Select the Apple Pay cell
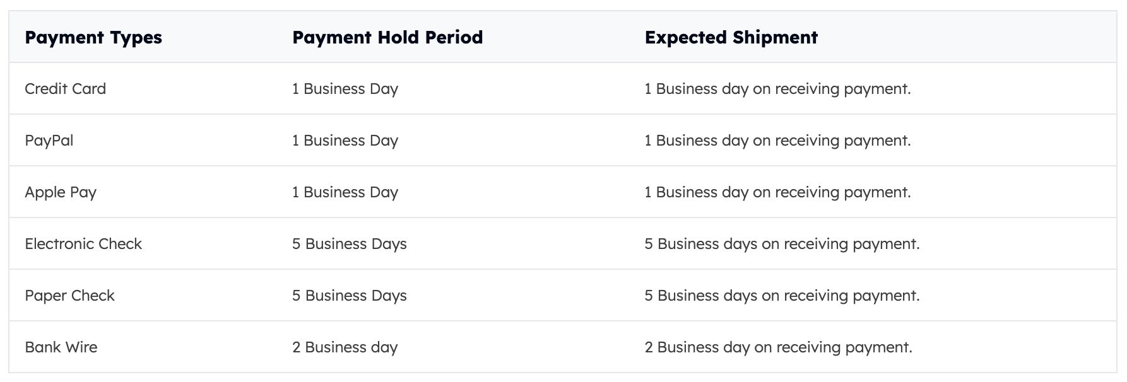The height and width of the screenshot is (382, 1127). tap(61, 192)
